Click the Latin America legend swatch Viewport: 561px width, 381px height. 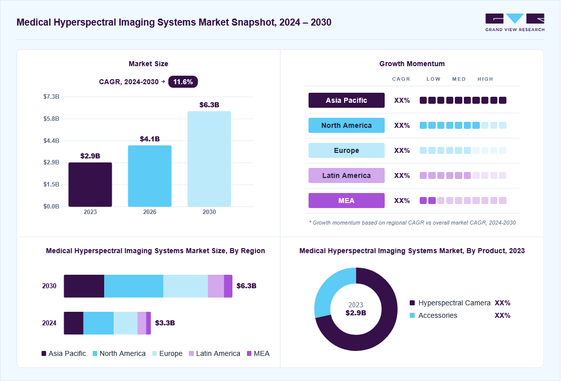tap(191, 353)
